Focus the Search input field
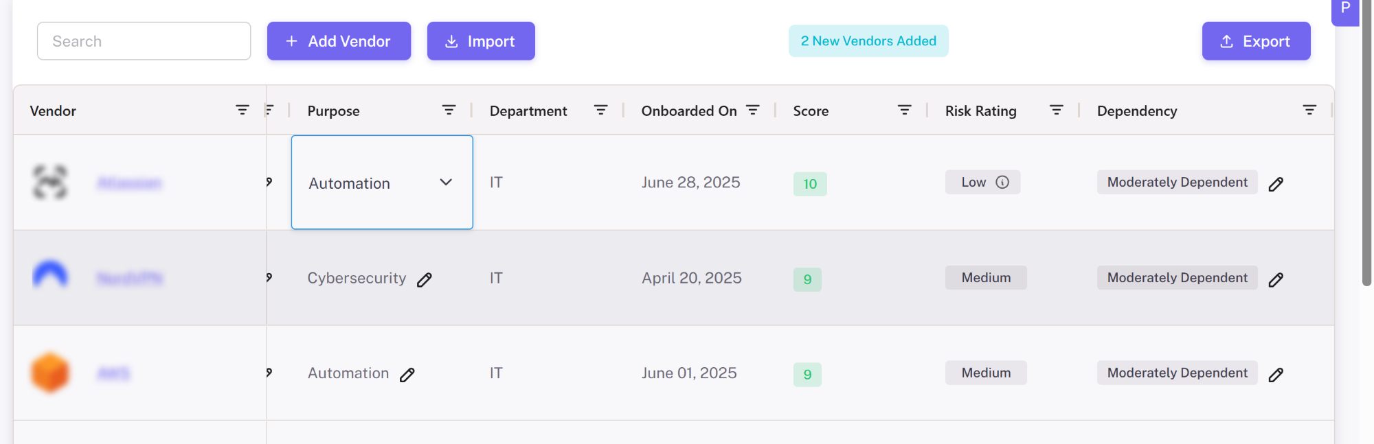The image size is (1374, 444). pos(144,41)
